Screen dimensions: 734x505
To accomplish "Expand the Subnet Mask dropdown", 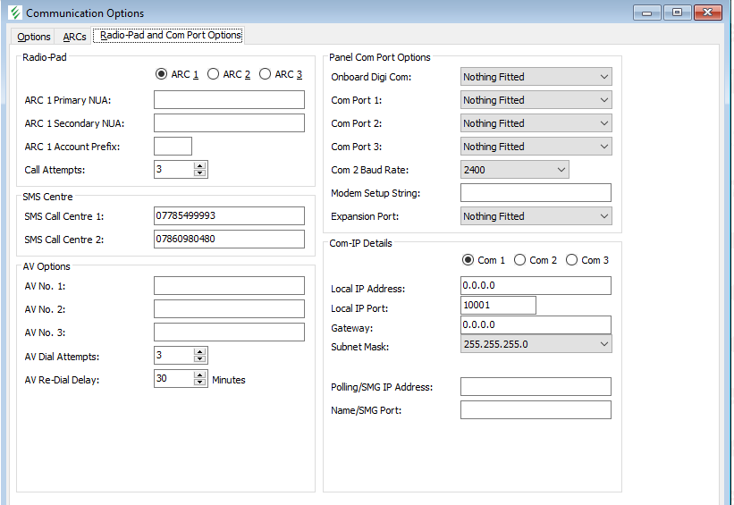I will click(x=536, y=344).
